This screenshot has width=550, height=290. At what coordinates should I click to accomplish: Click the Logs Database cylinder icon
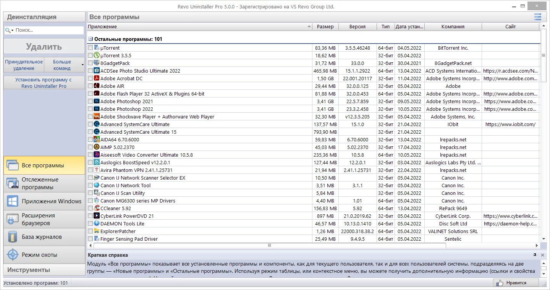pos(13,237)
